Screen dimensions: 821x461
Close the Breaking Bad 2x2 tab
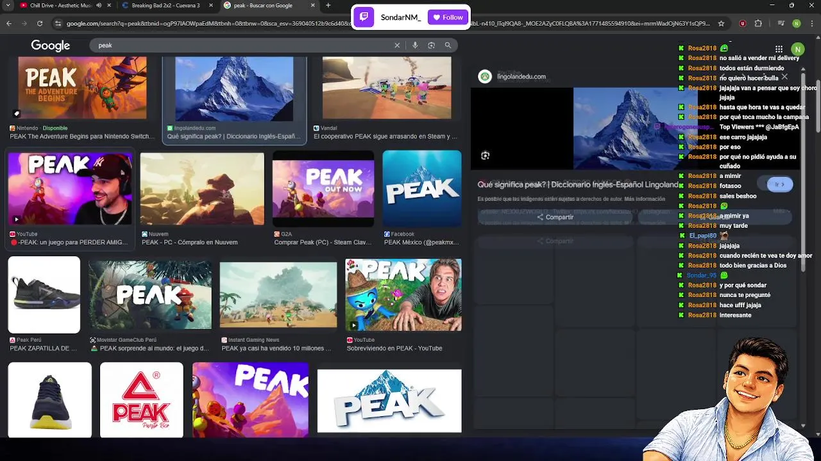coord(211,5)
